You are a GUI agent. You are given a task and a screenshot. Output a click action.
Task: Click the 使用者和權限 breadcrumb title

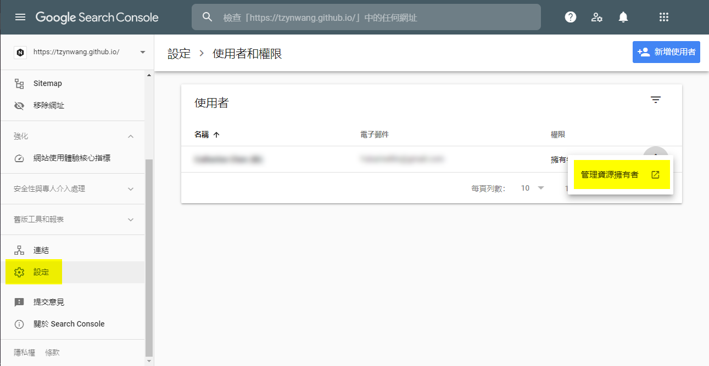(248, 54)
